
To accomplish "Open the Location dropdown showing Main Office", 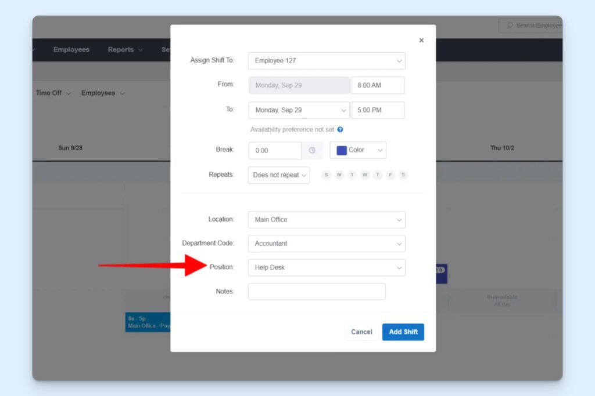I will (326, 220).
